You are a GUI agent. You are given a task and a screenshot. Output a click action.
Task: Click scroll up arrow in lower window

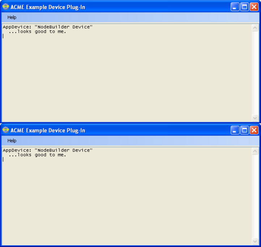255,151
